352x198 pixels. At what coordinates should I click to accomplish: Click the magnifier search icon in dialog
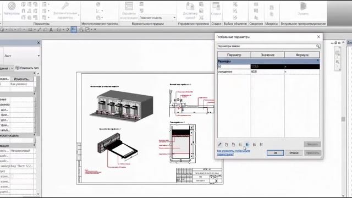pyautogui.click(x=318, y=46)
